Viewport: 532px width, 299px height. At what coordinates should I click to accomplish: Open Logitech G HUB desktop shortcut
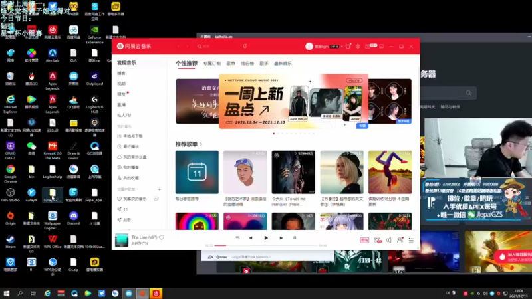coord(94,104)
